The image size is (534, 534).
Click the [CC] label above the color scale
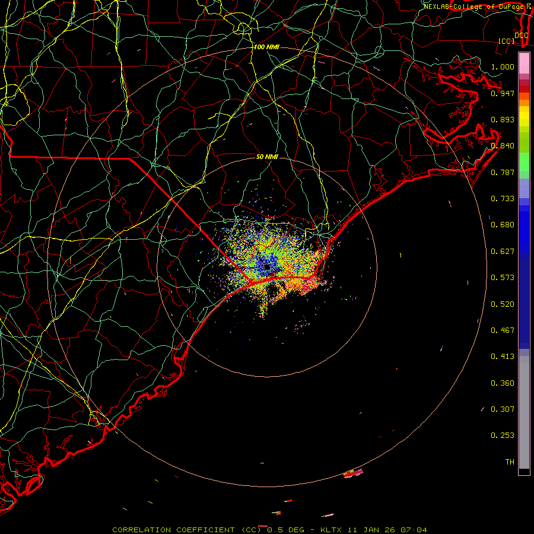tap(507, 41)
